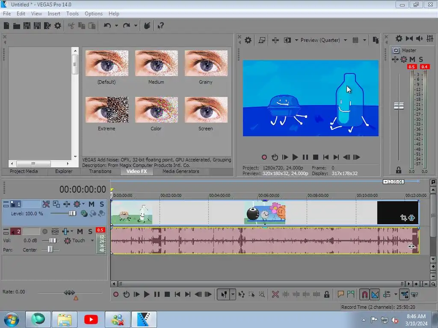Toggle split screen view in preview
This screenshot has width=438, height=328.
(x=287, y=40)
